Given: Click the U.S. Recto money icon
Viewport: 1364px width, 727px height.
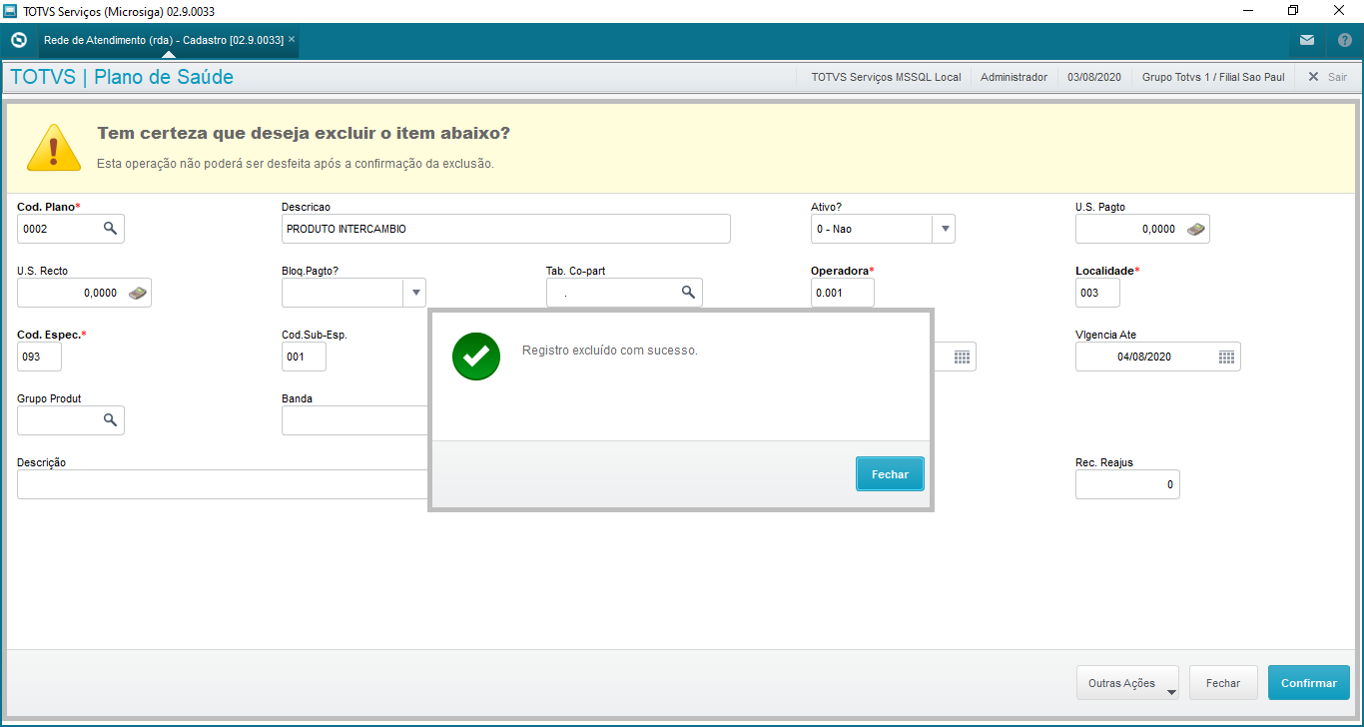Looking at the screenshot, I should 138,293.
